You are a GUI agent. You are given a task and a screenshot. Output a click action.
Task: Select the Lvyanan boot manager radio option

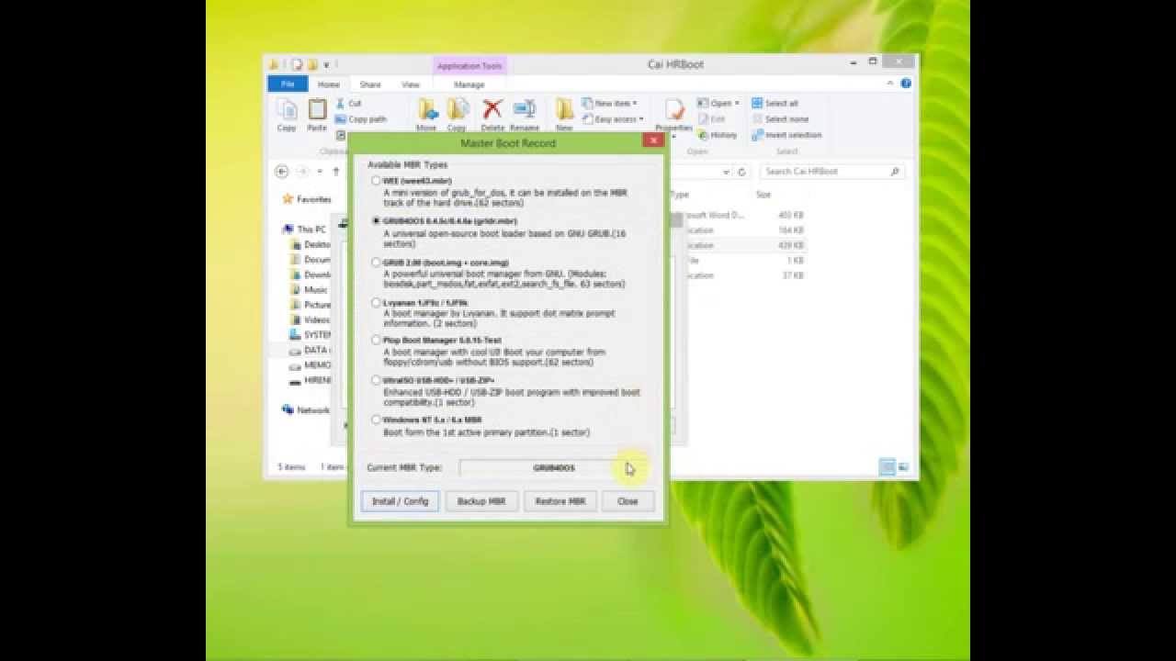click(x=376, y=302)
